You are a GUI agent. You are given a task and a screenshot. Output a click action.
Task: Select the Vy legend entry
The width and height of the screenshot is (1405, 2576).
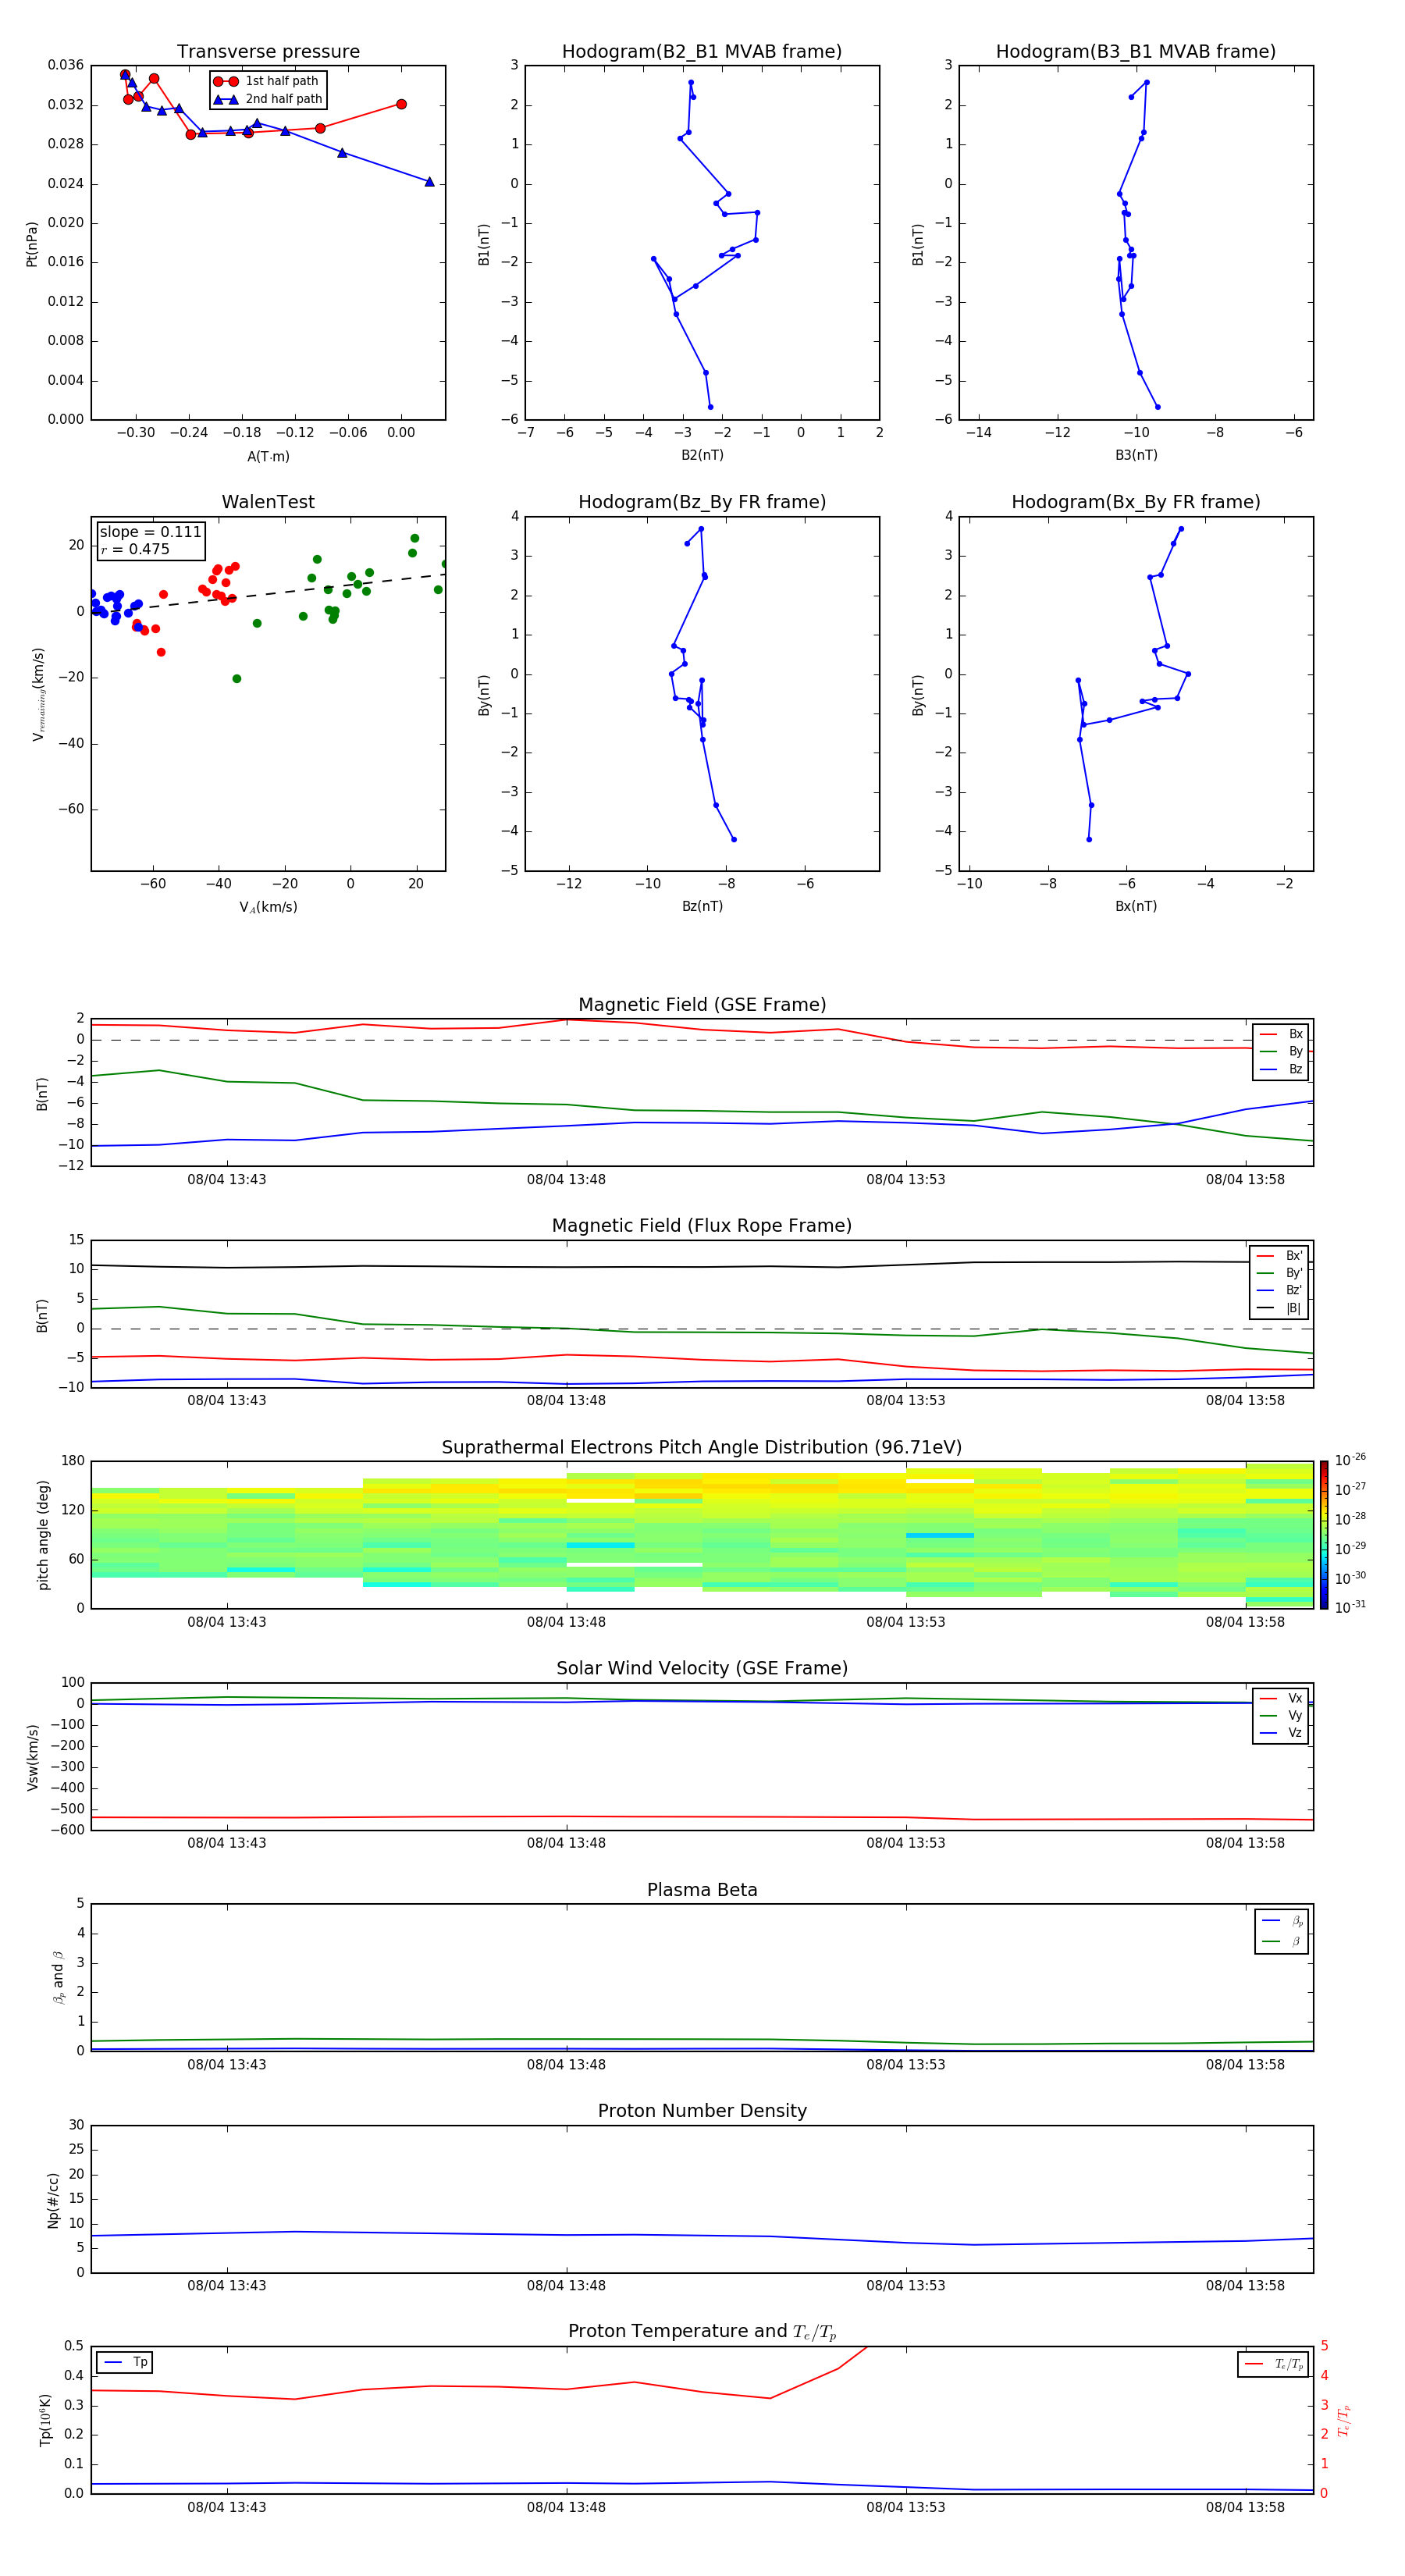point(1281,1715)
